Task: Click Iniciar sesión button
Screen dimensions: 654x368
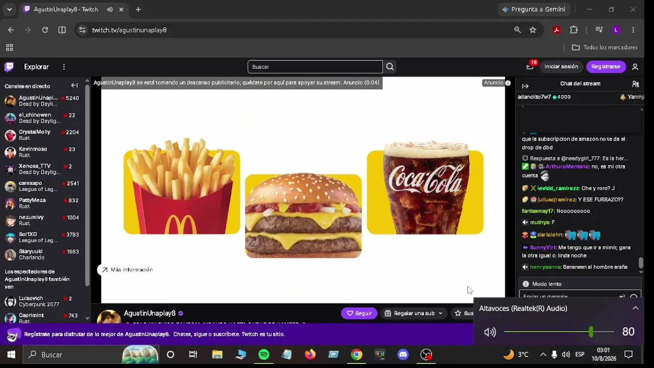Action: pos(561,66)
